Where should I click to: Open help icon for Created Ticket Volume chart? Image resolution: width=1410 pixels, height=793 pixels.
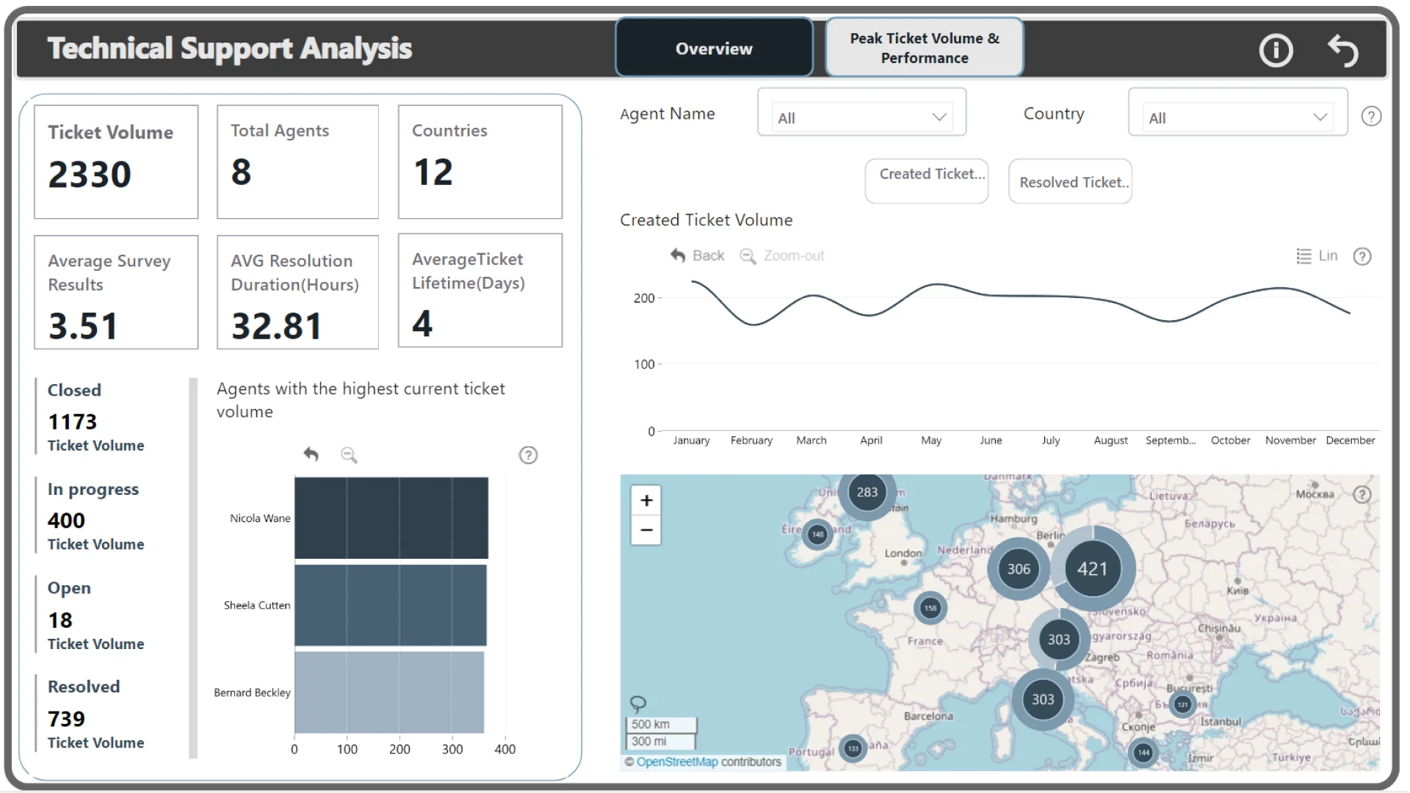[x=1362, y=256]
